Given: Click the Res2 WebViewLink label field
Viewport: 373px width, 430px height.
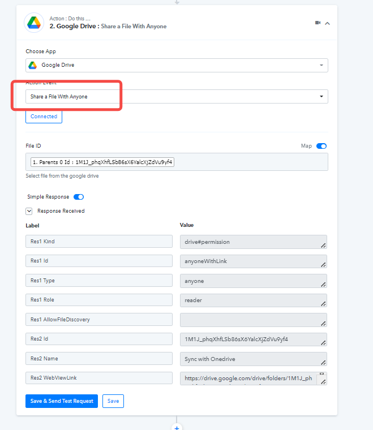Looking at the screenshot, I should click(x=99, y=378).
